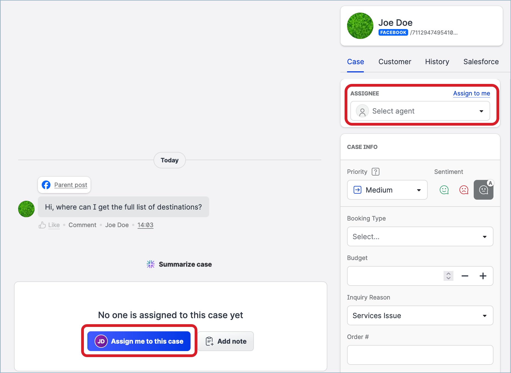Screen dimensions: 511x373
Task: Toggle the positive sentiment smiley
Action: coord(444,190)
